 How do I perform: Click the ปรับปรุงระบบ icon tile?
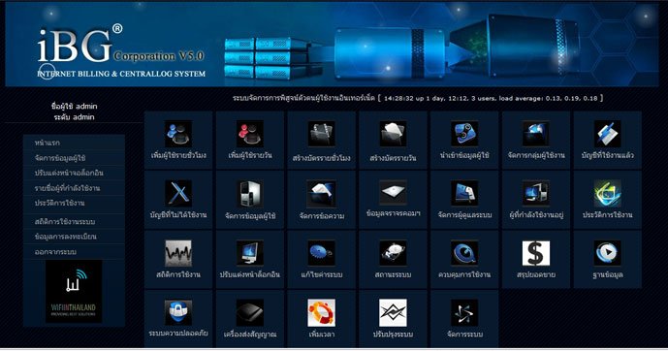[393, 319]
